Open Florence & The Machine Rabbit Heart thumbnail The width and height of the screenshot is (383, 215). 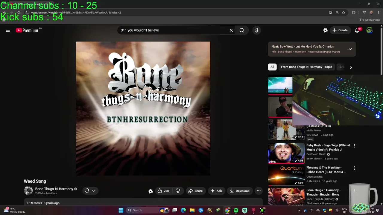pos(286,176)
